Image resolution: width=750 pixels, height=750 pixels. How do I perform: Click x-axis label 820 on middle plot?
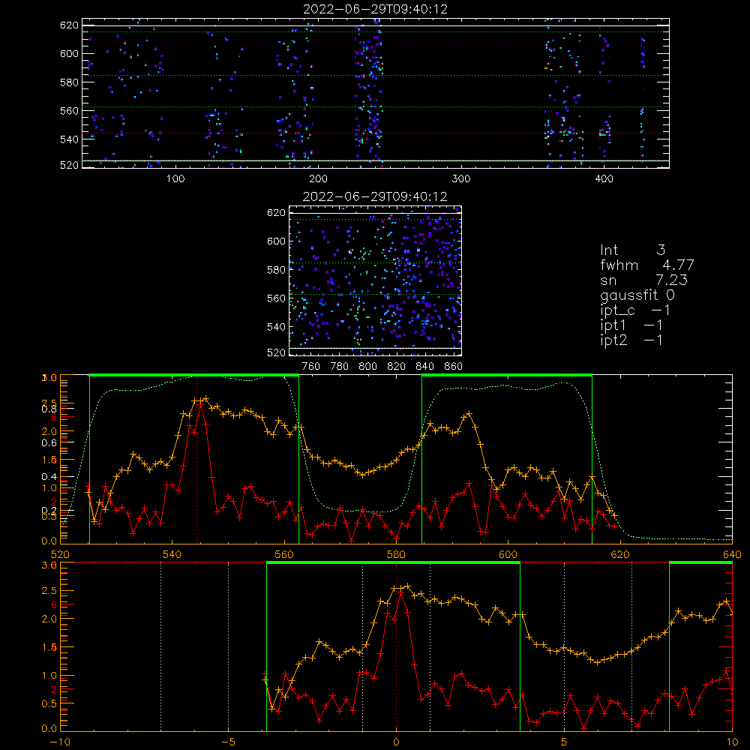coord(397,367)
